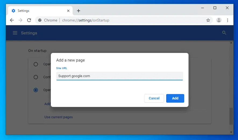
Task: Select the third, checked startup radio option
Action: [x=36, y=90]
